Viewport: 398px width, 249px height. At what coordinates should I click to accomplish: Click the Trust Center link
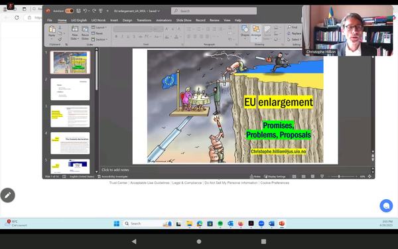118,183
